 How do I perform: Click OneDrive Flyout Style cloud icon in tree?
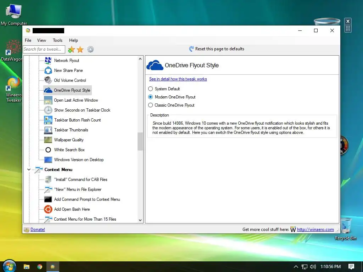click(48, 90)
